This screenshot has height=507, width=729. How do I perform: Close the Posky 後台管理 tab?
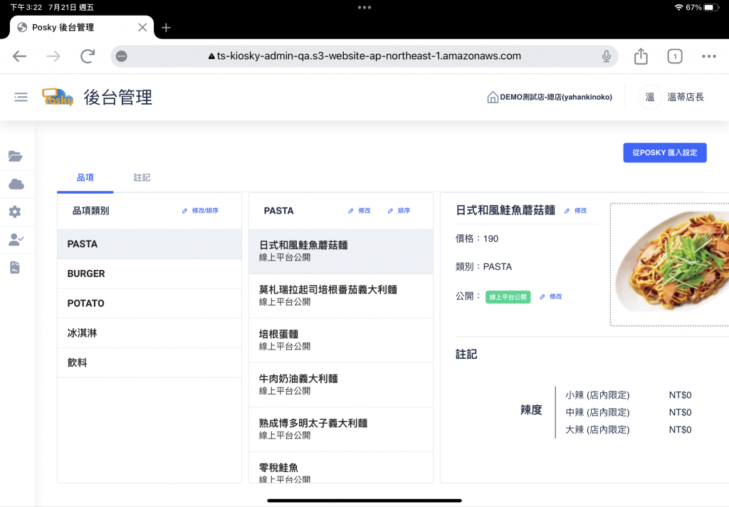point(142,28)
